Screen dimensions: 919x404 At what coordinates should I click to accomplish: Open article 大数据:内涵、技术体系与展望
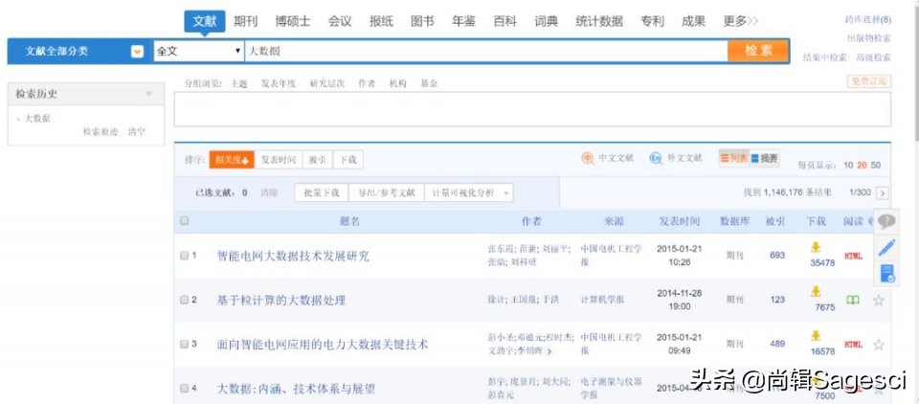[296, 389]
